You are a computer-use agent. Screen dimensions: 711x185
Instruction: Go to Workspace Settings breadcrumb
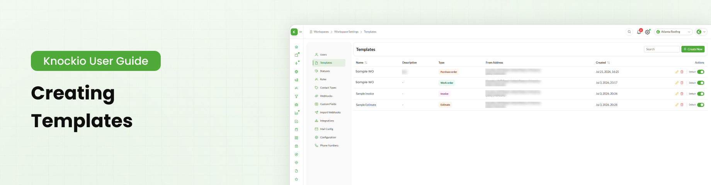(x=346, y=32)
